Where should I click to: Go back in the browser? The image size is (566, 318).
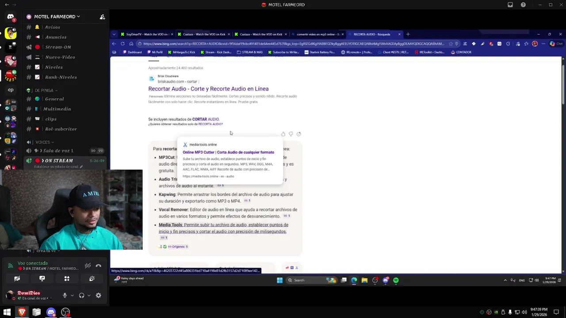click(x=114, y=44)
